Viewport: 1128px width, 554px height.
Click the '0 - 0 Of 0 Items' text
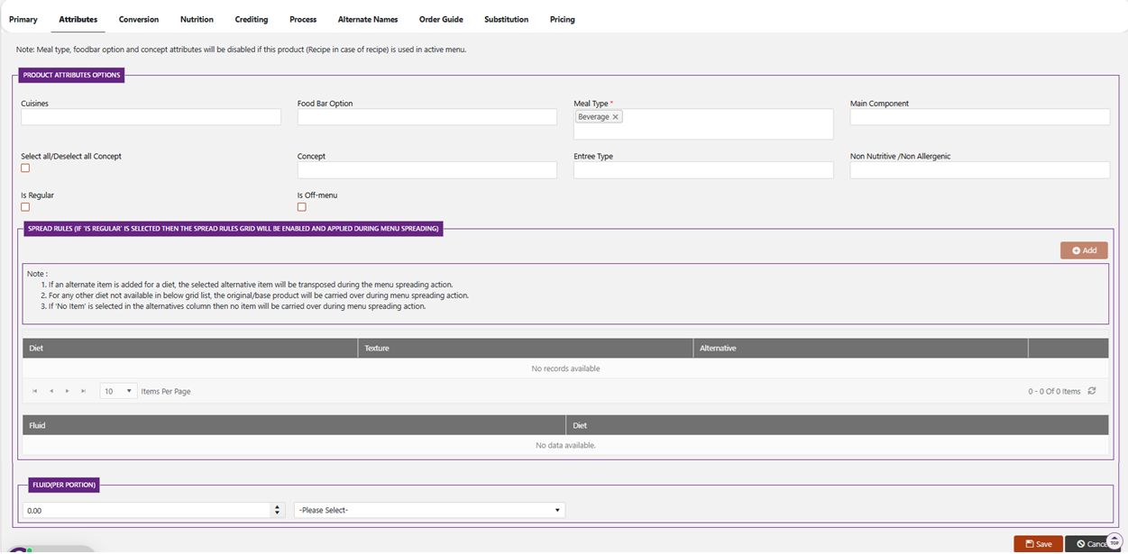click(1054, 392)
